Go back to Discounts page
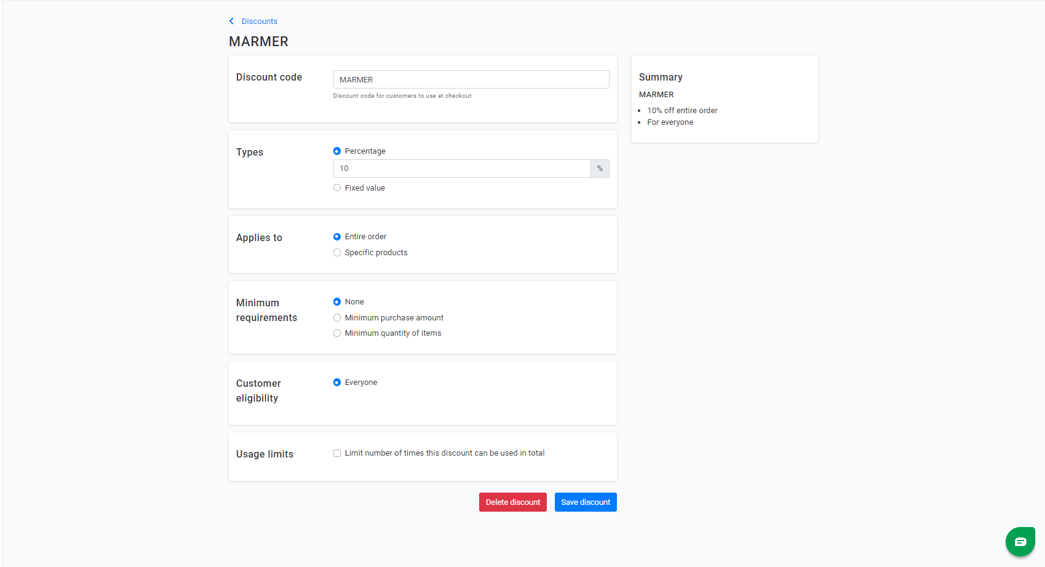The height and width of the screenshot is (567, 1045). [x=259, y=21]
